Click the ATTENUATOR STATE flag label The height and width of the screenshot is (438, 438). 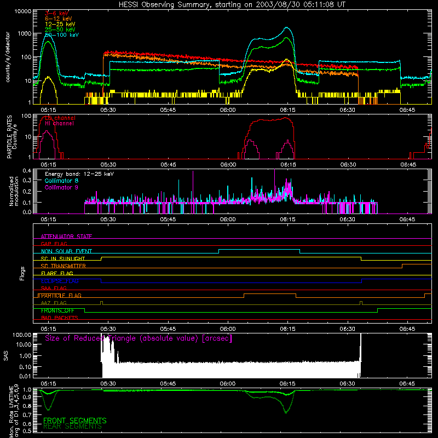coord(66,237)
